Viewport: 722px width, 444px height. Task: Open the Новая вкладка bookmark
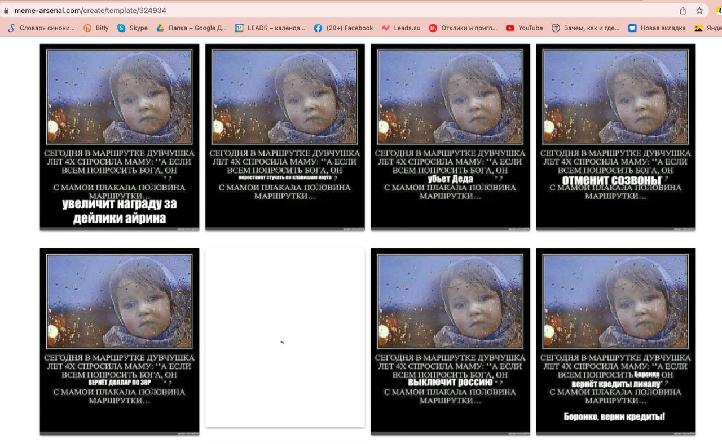point(657,28)
